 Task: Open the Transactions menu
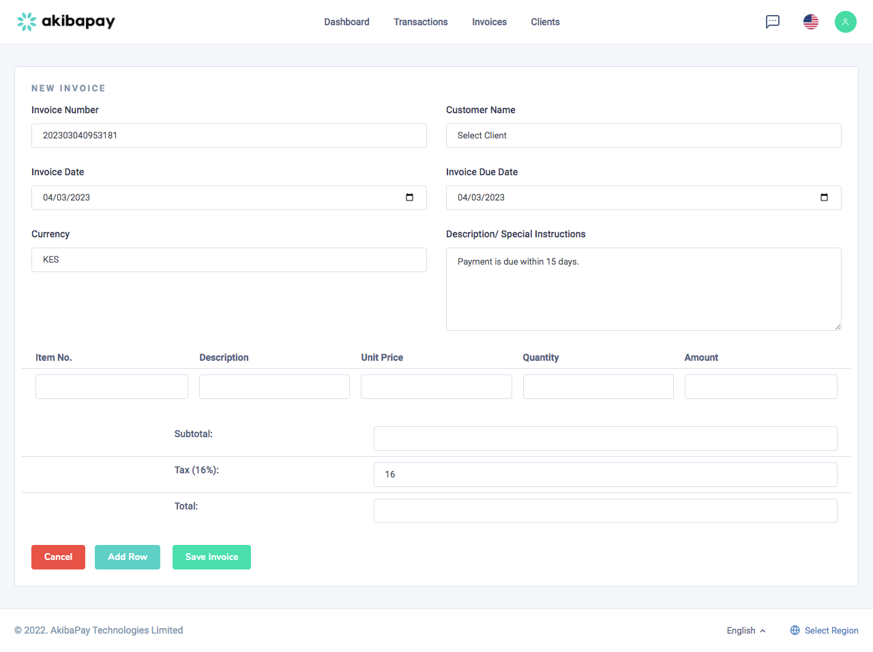pos(421,22)
